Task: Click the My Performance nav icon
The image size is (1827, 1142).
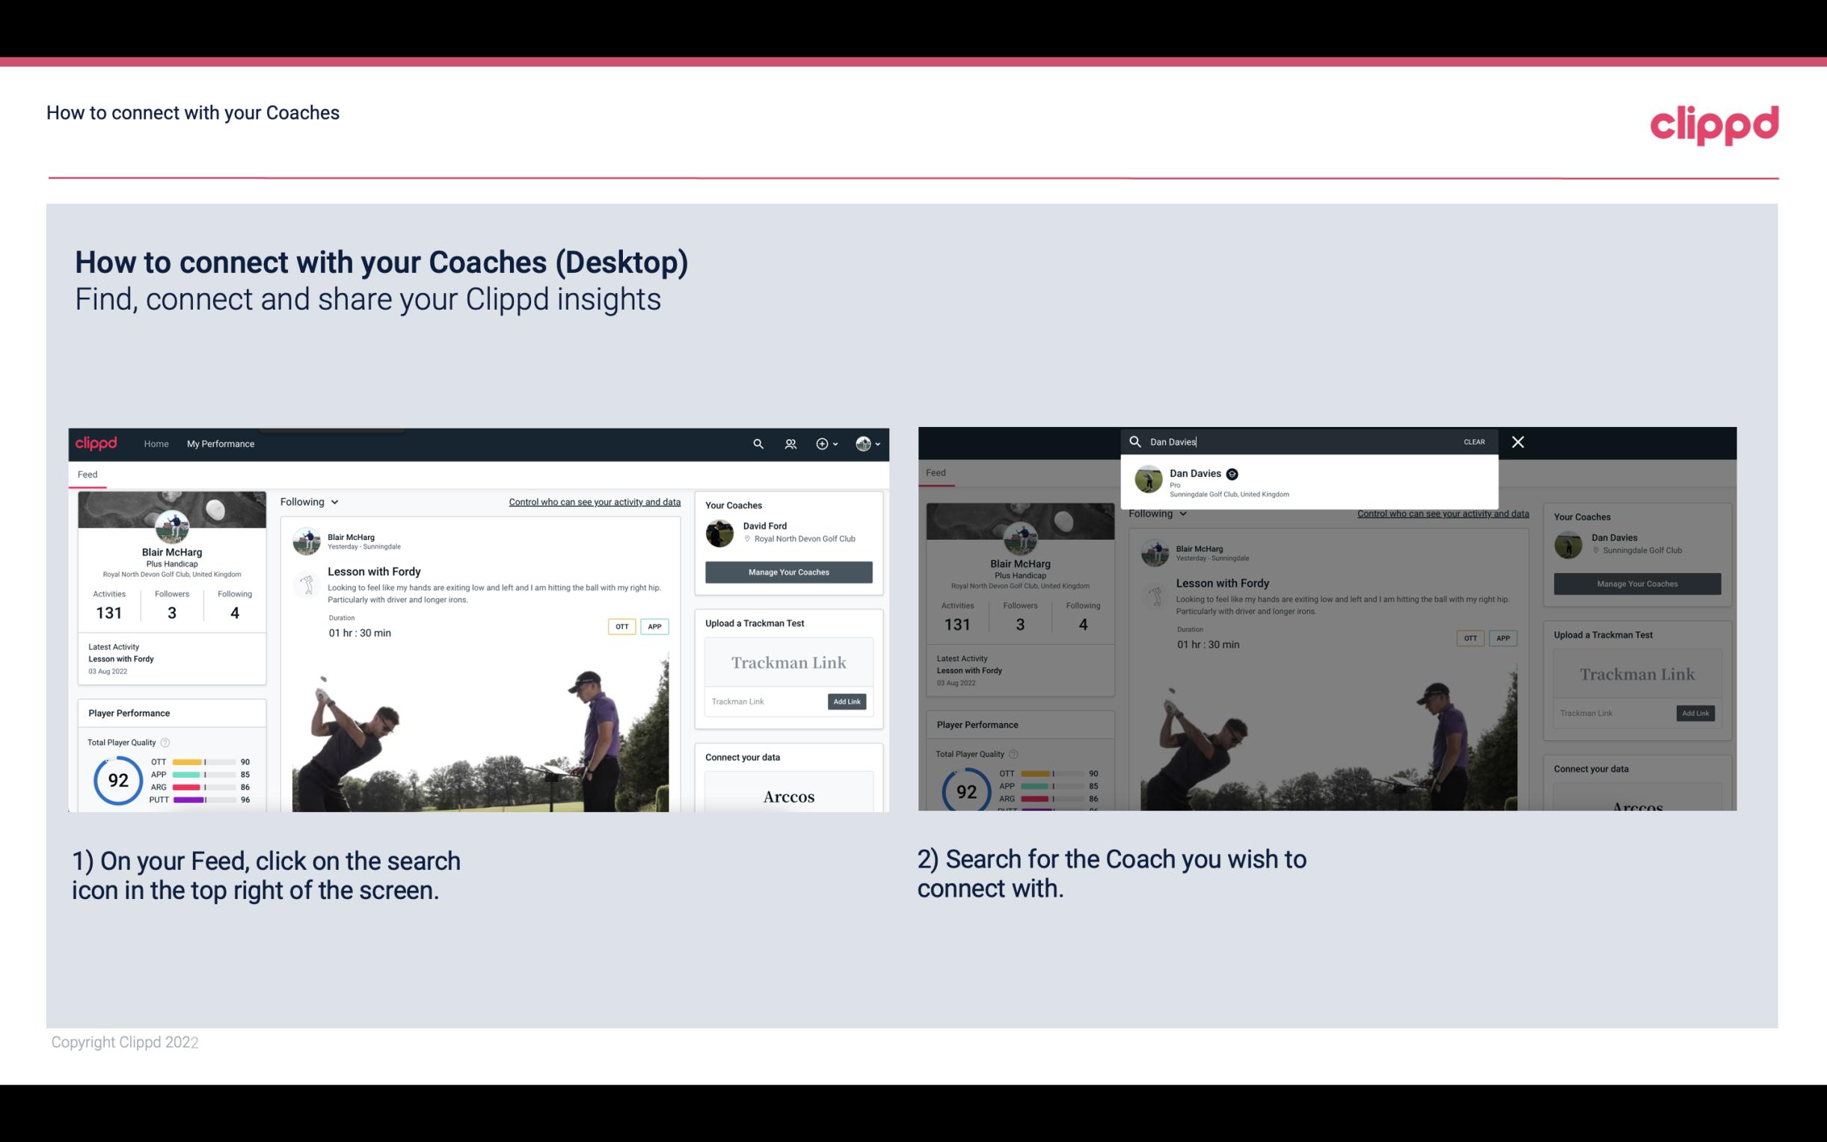Action: [x=221, y=443]
